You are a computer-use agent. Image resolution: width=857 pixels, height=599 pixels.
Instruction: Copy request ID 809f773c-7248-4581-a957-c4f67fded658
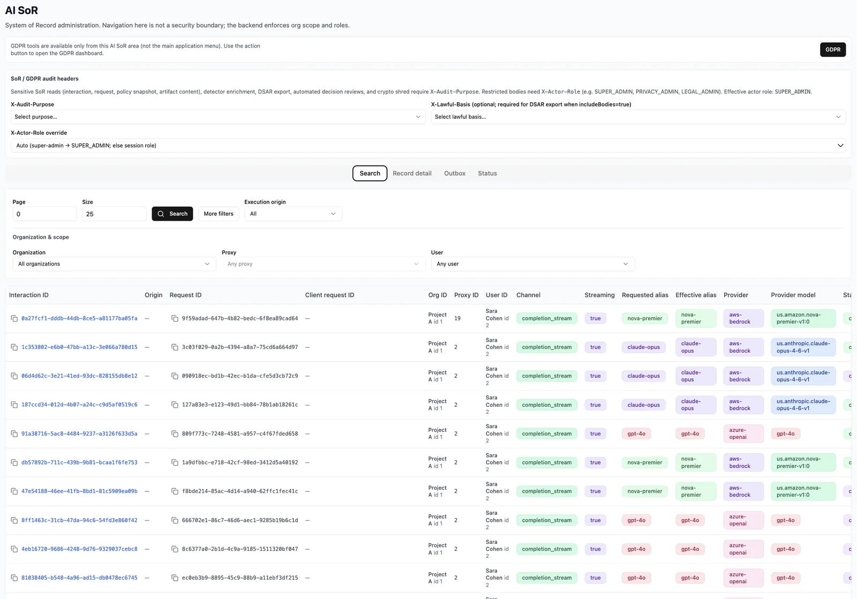[x=175, y=434]
